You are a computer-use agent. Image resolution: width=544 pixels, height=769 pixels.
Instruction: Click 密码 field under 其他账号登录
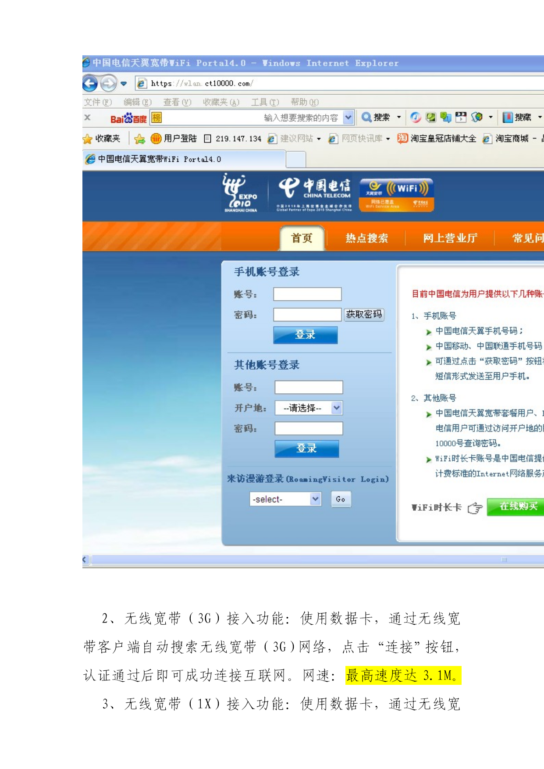pyautogui.click(x=309, y=428)
